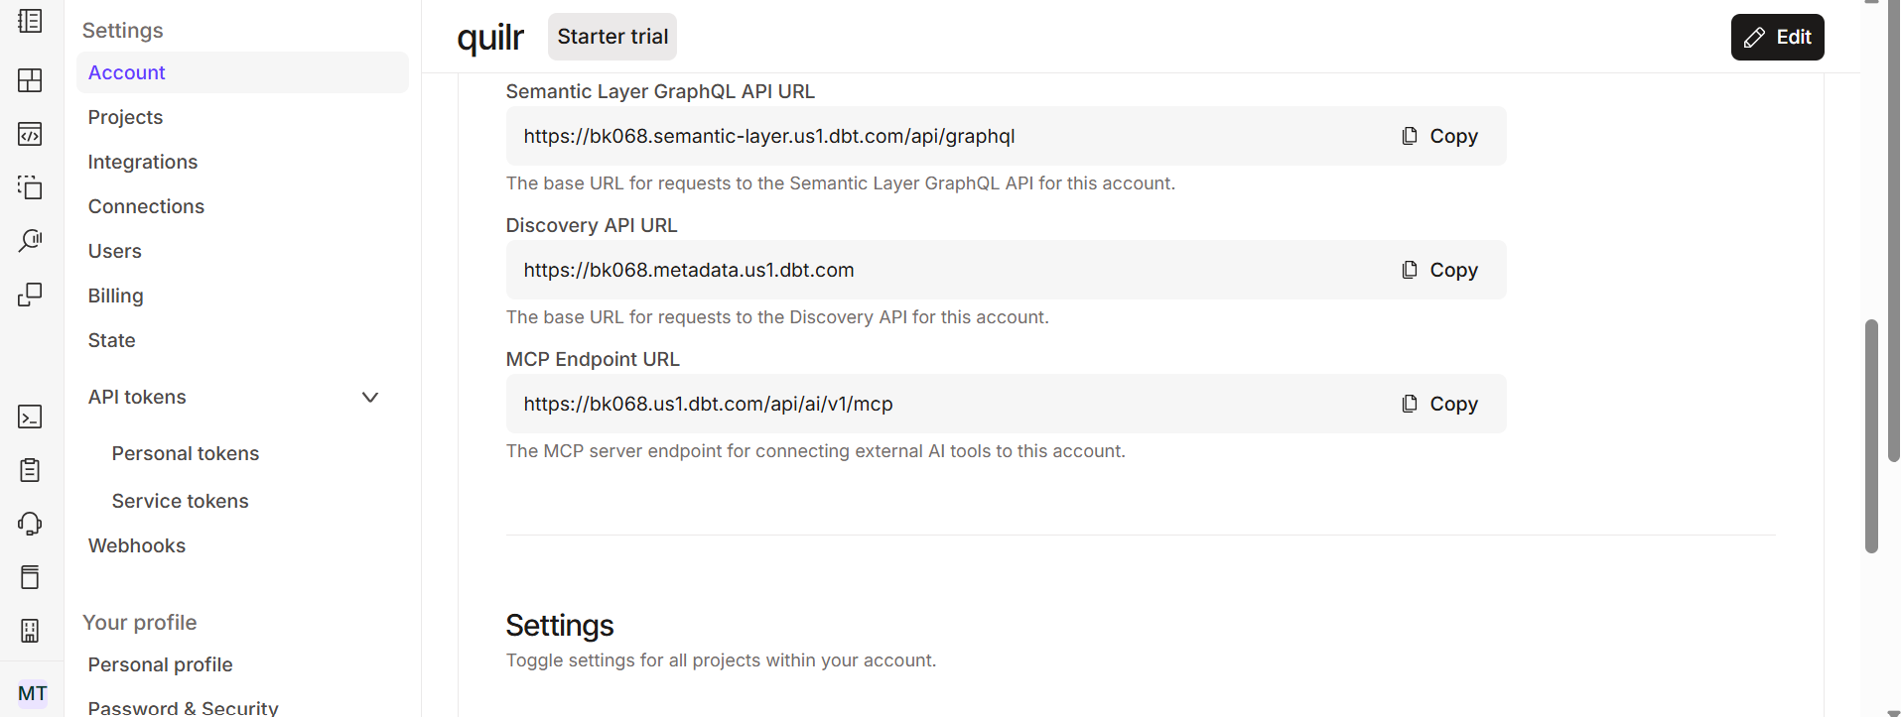Image resolution: width=1901 pixels, height=717 pixels.
Task: Open Personal tokens page
Action: [186, 453]
